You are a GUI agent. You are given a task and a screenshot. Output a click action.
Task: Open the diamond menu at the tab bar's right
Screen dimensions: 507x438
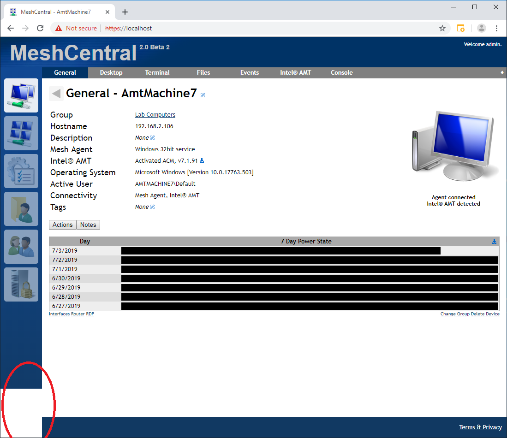pyautogui.click(x=501, y=72)
